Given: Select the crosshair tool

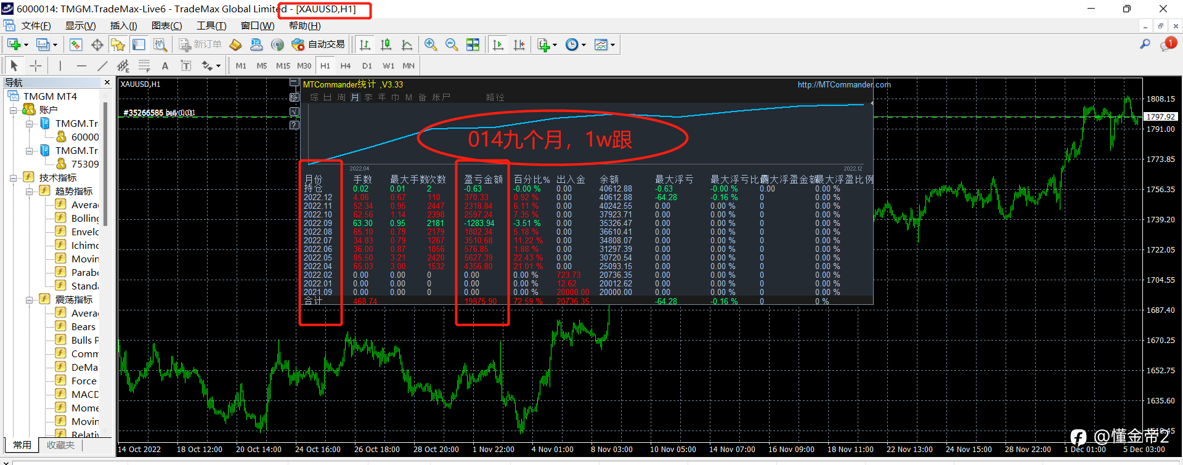Looking at the screenshot, I should 36,65.
